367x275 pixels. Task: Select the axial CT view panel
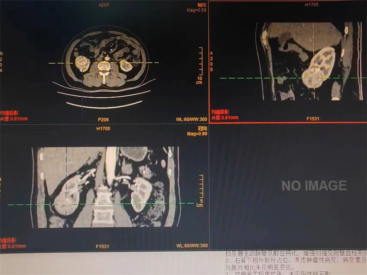104,62
